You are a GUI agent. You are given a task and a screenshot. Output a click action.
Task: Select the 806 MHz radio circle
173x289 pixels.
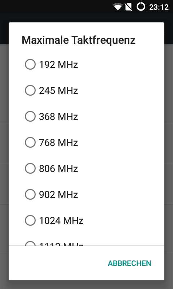coord(30,168)
